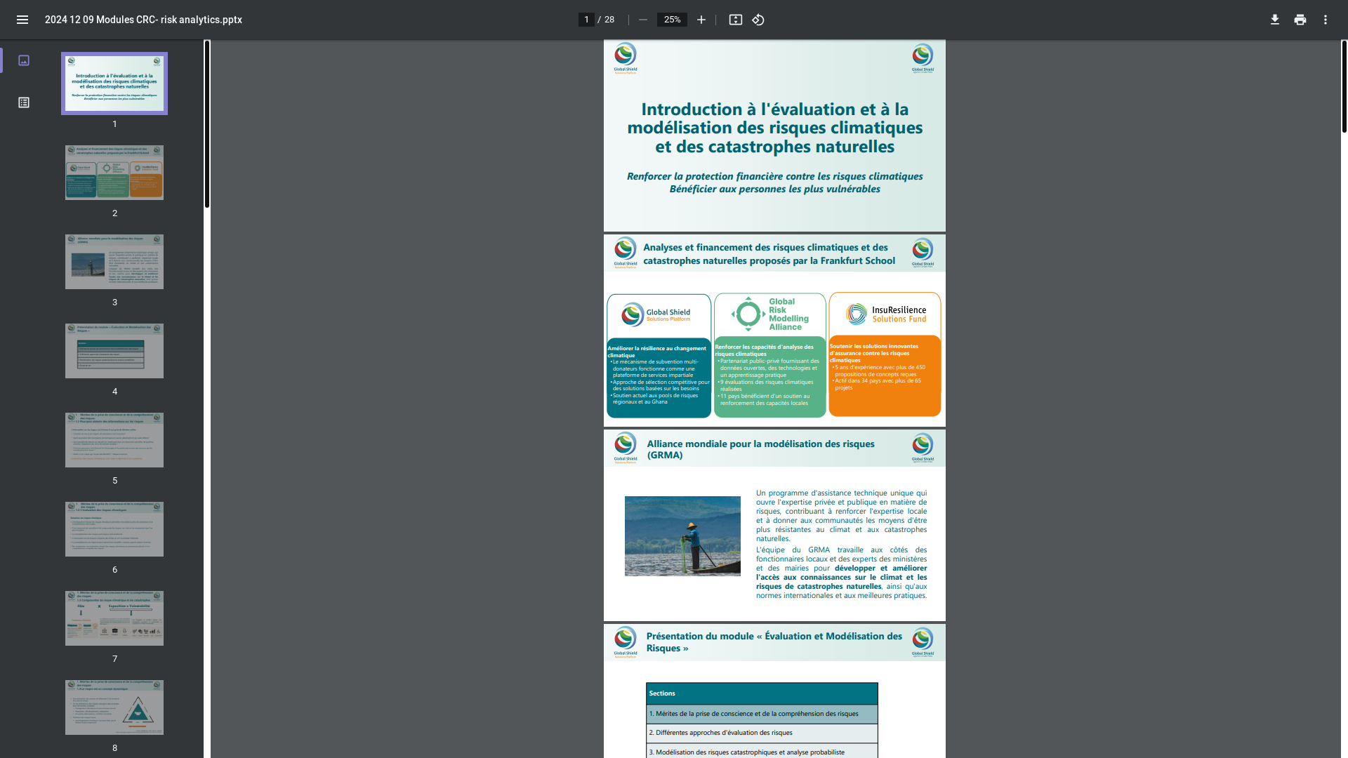This screenshot has width=1348, height=758.
Task: Click the document filename title
Action: 143,20
